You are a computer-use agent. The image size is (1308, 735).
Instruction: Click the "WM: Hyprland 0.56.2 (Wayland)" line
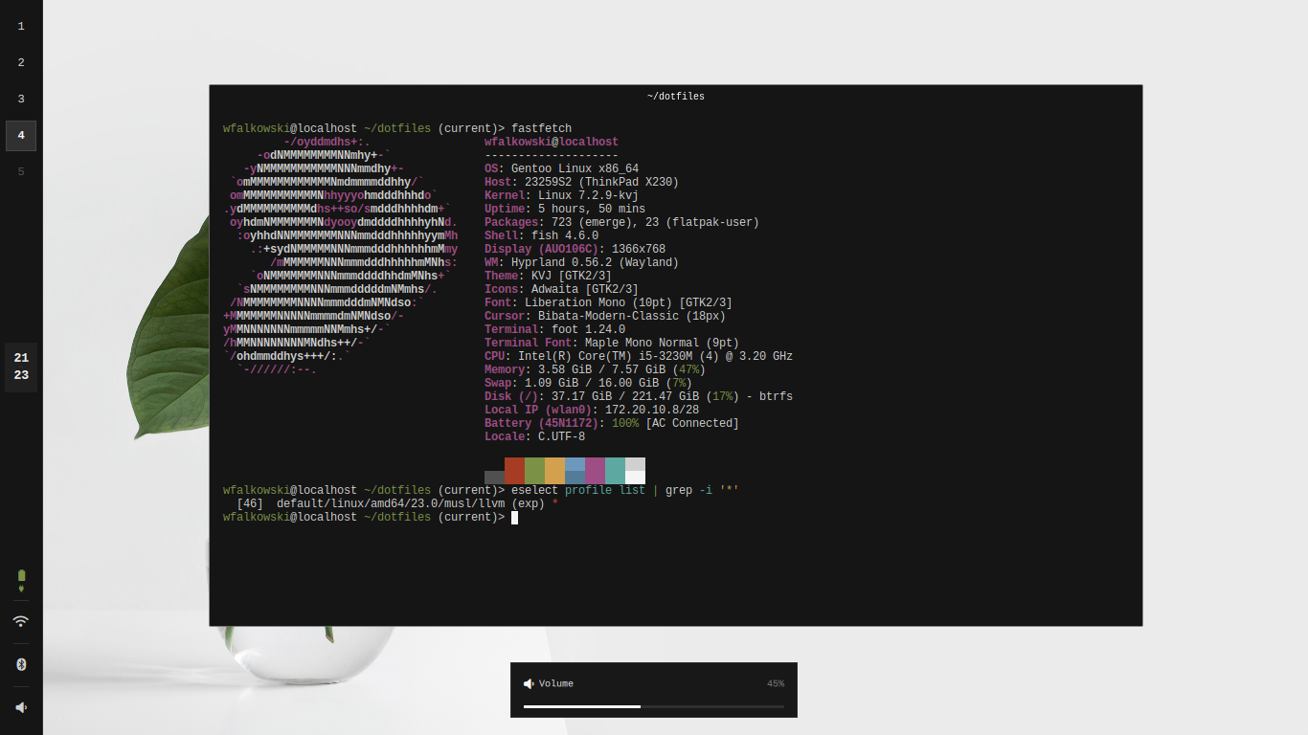[581, 262]
